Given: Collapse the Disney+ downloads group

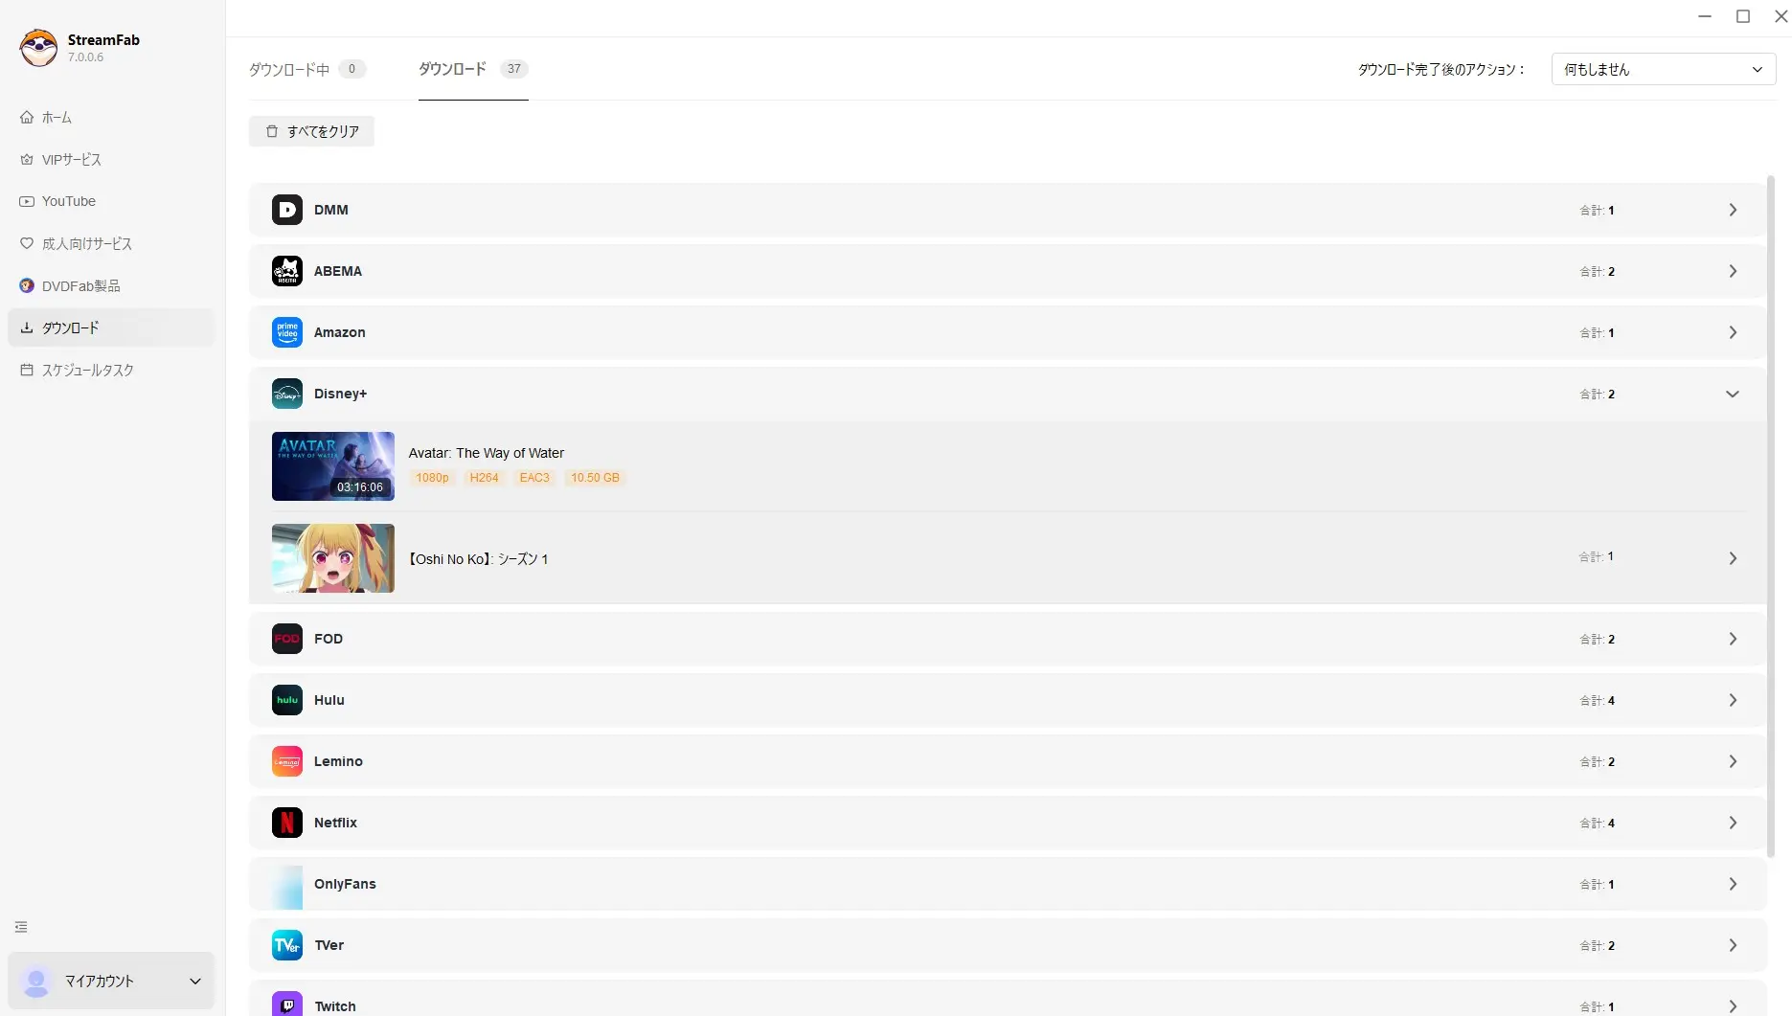Looking at the screenshot, I should click(x=1733, y=394).
